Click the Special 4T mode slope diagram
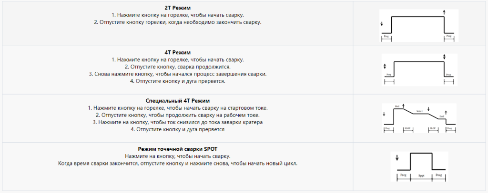488x193 pixels. click(418, 118)
